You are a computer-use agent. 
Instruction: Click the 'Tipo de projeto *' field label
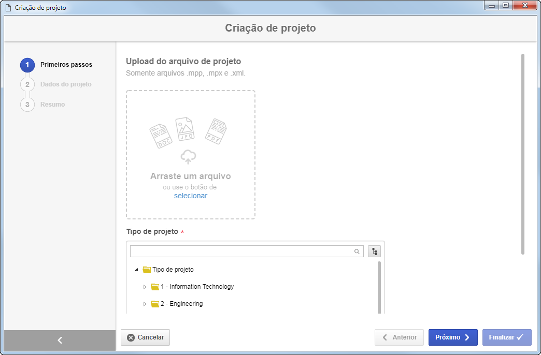click(x=155, y=232)
